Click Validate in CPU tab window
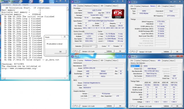 [x=109, y=51]
